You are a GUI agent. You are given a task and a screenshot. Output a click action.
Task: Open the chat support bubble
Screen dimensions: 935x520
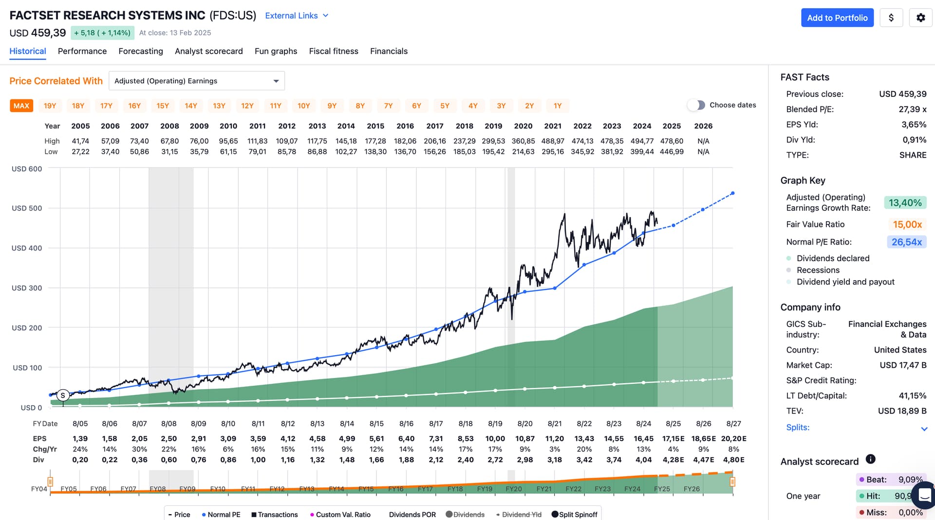[x=924, y=495]
